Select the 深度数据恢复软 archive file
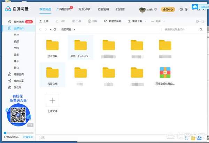The height and width of the screenshot is (143, 209). (165, 76)
